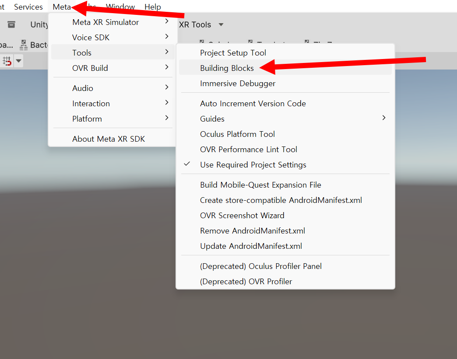Choose Create store-compatible AndroidManifest.xml
457x359 pixels.
[x=285, y=200]
